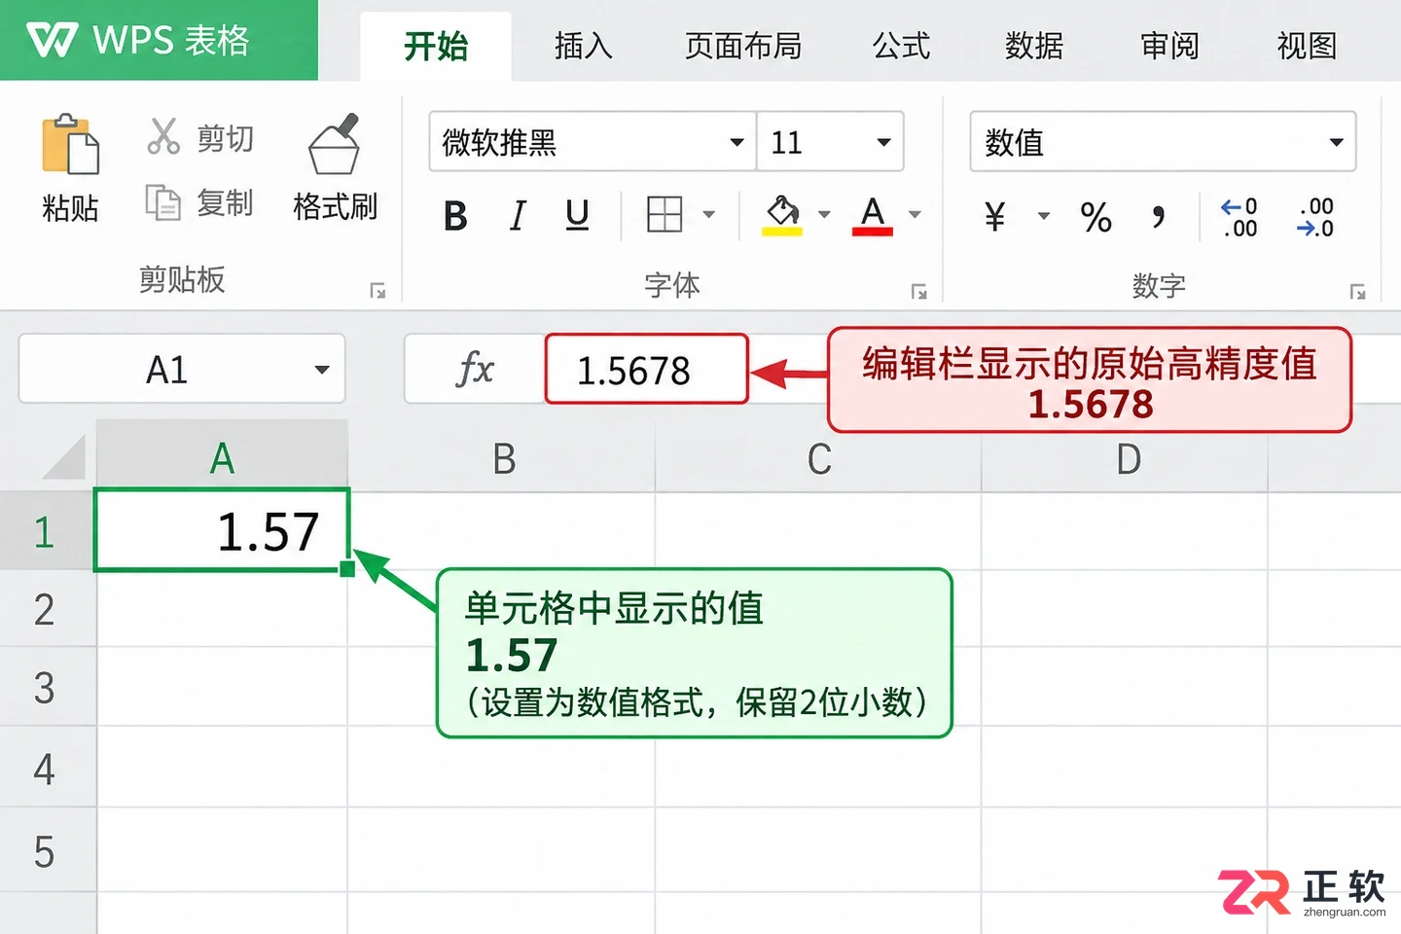Screen dimensions: 1401x934
Task: Open the 数据 tab
Action: point(1034,46)
